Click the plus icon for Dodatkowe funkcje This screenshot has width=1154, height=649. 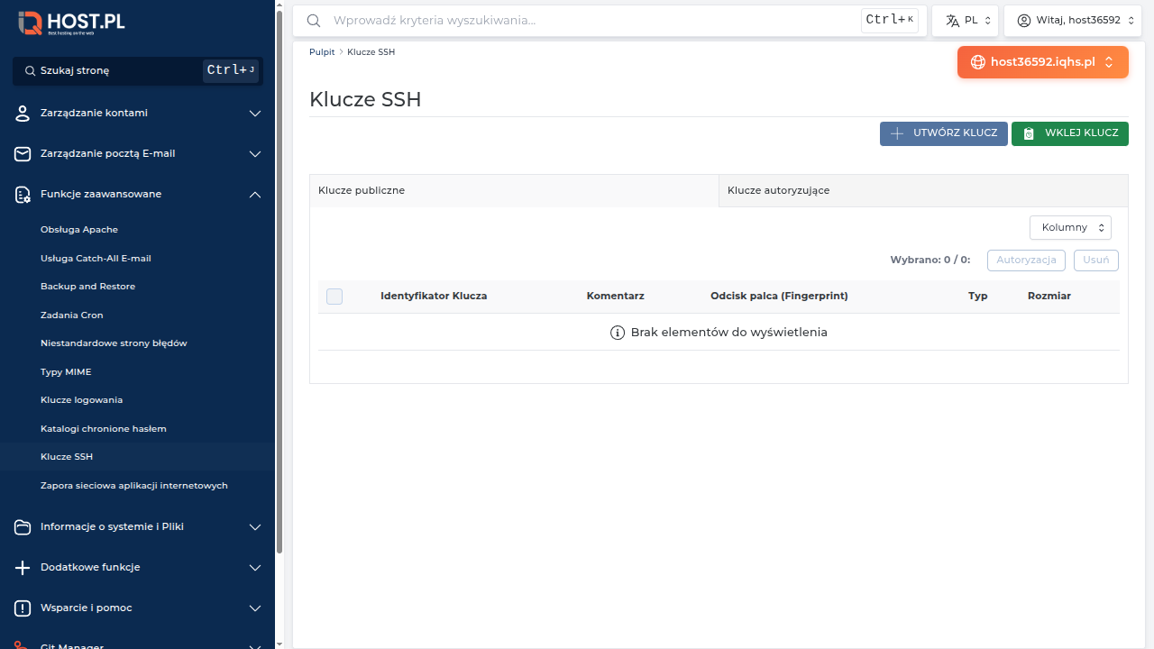click(x=23, y=568)
